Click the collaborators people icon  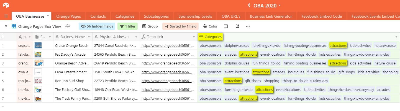click(67, 26)
